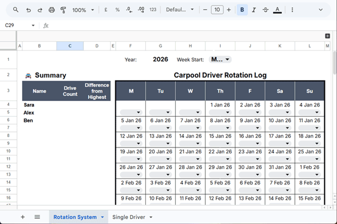Screen dimensions: 337x224
Task: Collapse the toolbar with the chevron
Action: [321, 10]
